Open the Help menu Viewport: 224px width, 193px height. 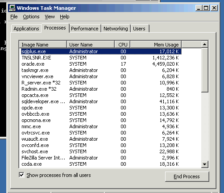point(65,17)
